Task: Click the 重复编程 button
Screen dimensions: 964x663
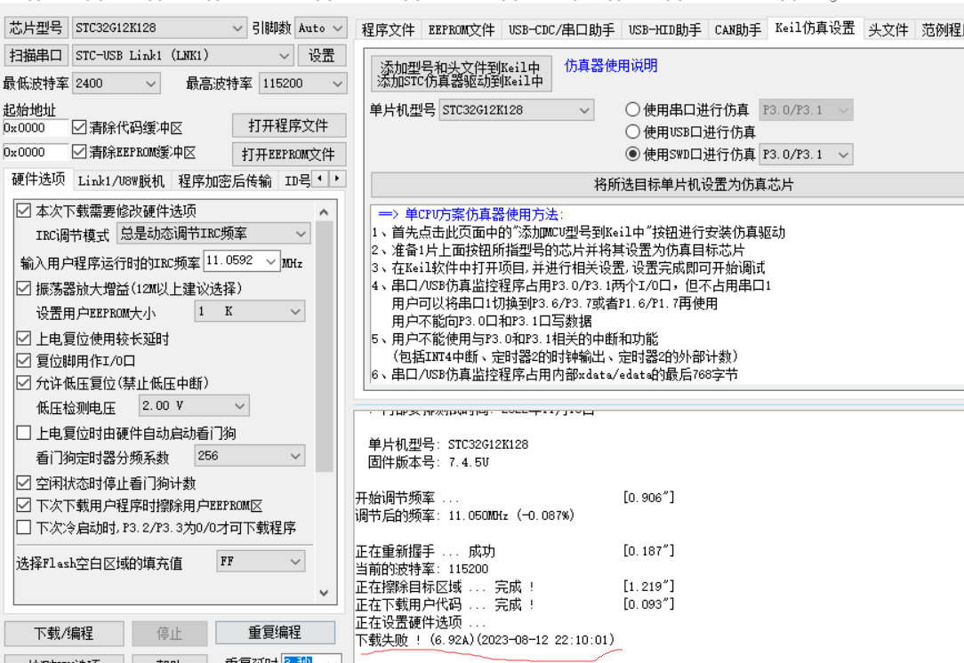Action: [275, 633]
